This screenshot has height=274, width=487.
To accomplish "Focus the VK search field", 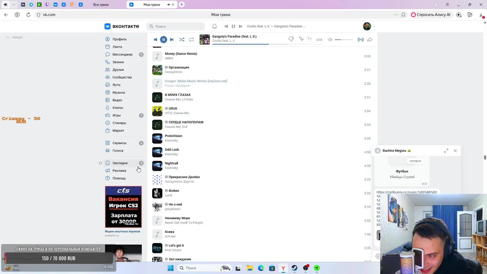I will pyautogui.click(x=175, y=26).
